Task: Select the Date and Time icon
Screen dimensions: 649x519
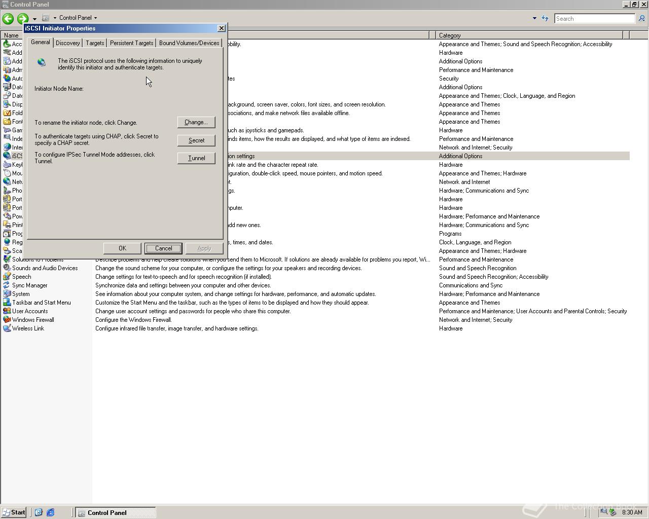Action: [x=7, y=96]
